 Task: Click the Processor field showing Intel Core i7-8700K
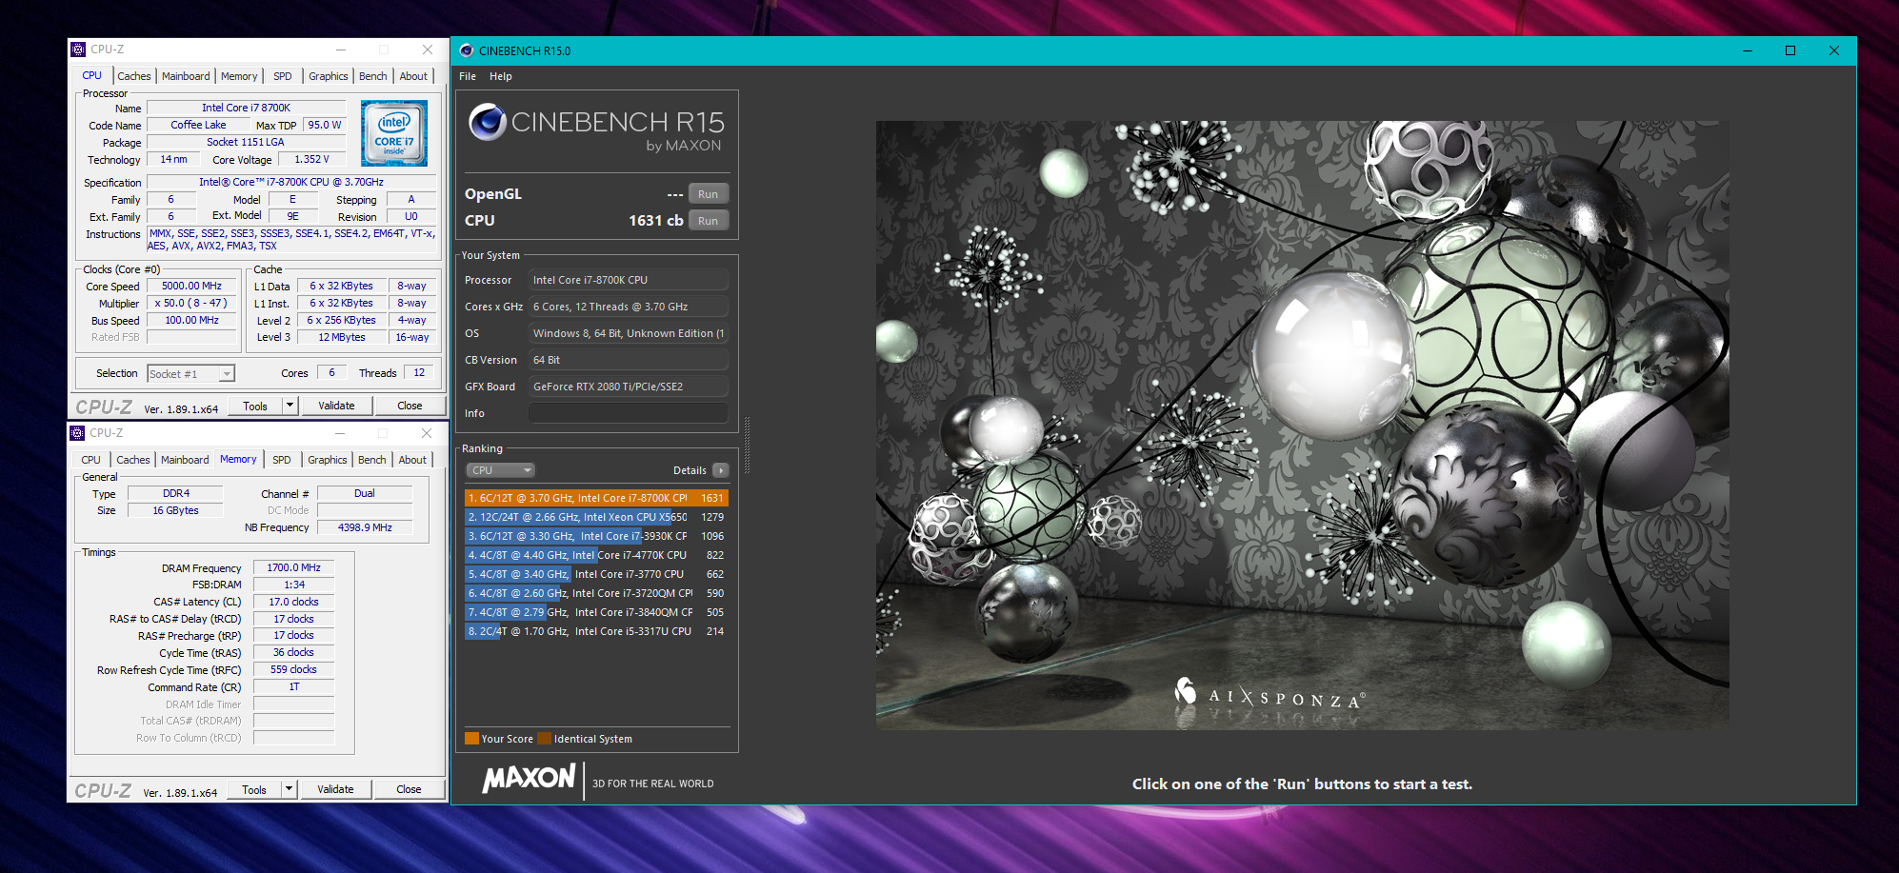(x=629, y=280)
